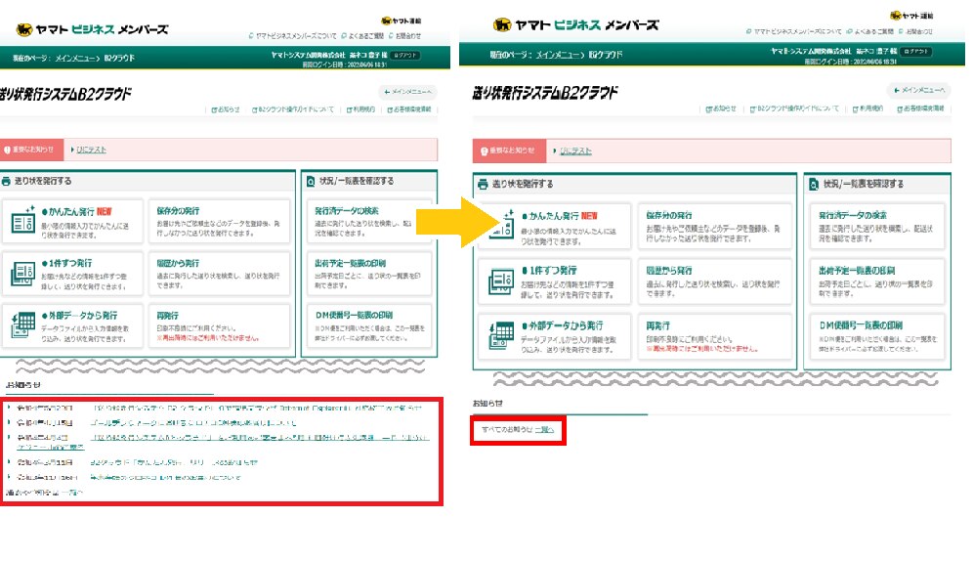Open お問合わせ link in left screenshot
The height and width of the screenshot is (561, 973).
(404, 36)
